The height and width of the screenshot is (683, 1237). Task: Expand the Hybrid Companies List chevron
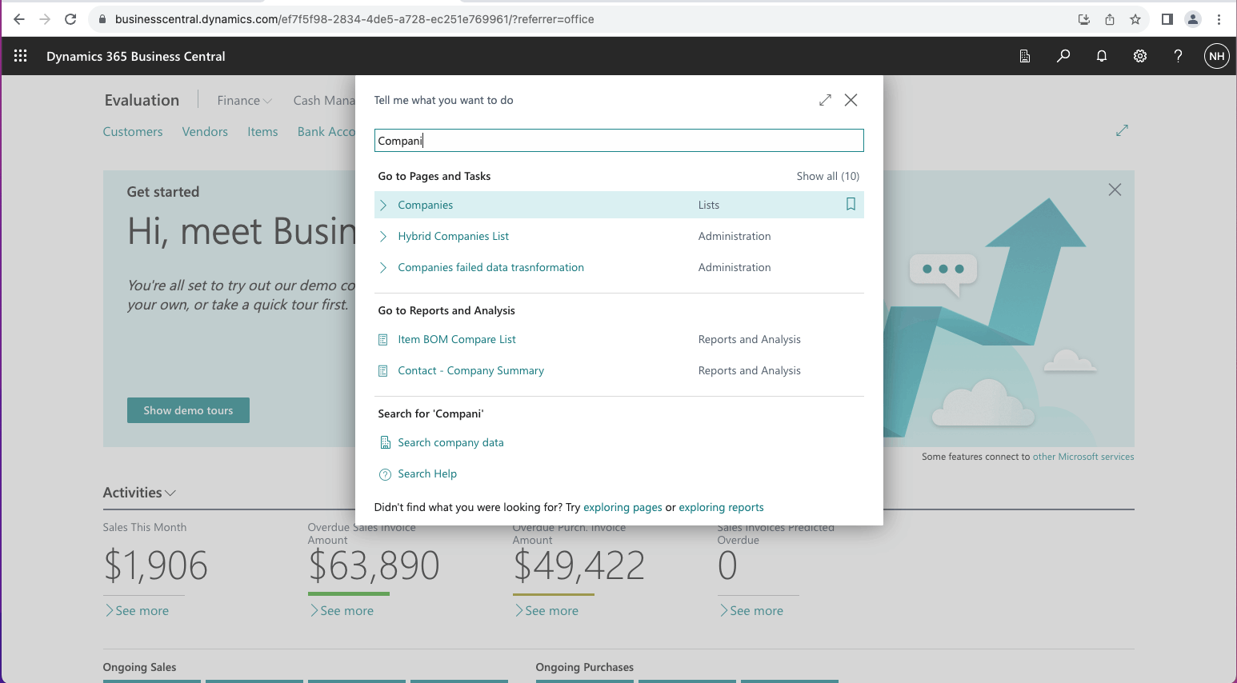tap(383, 237)
